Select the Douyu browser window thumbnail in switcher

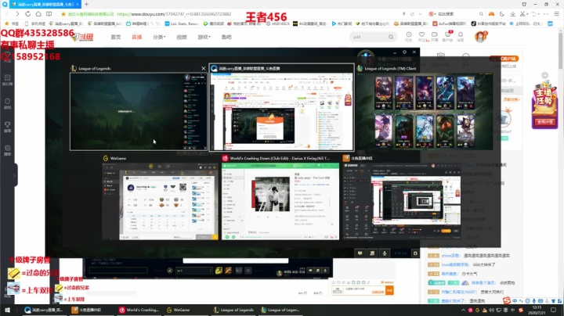tap(282, 112)
